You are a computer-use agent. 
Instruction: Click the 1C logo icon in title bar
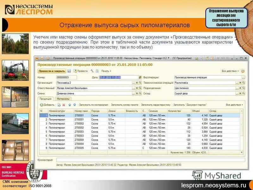tap(37, 58)
